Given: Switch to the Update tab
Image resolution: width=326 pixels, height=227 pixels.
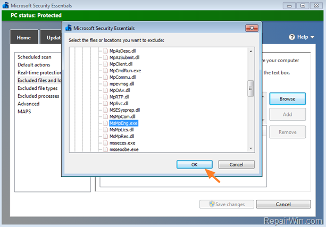Looking at the screenshot, I should tap(51, 38).
